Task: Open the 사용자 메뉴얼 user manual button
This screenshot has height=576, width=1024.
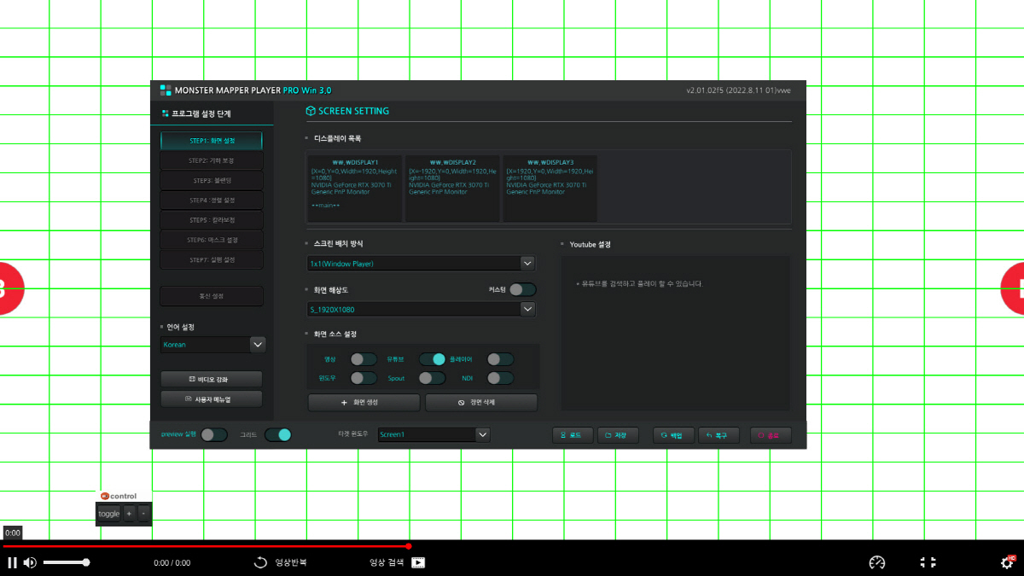Action: [212, 399]
